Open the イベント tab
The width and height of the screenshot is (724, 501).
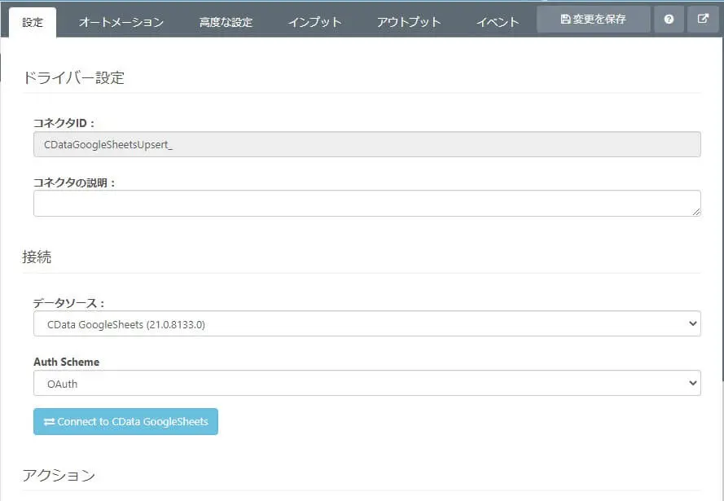[498, 22]
